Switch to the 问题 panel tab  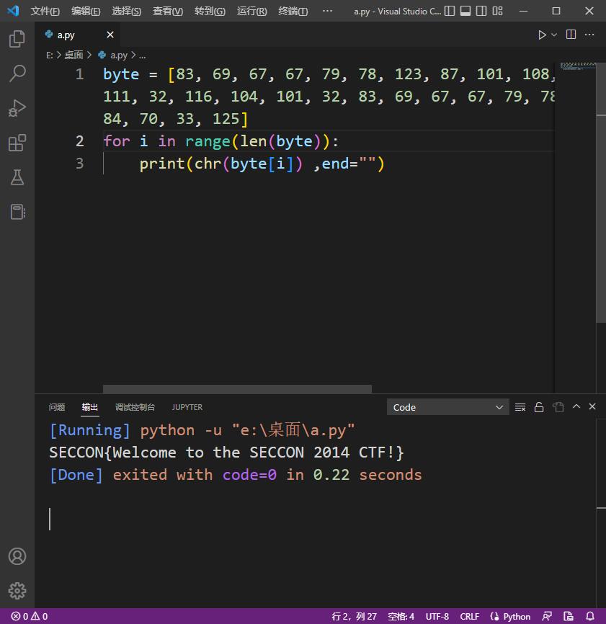(57, 407)
